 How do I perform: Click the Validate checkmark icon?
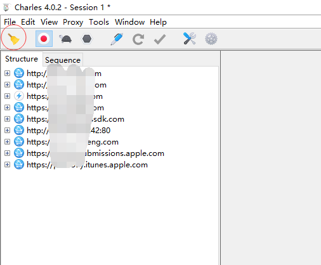[x=160, y=39]
